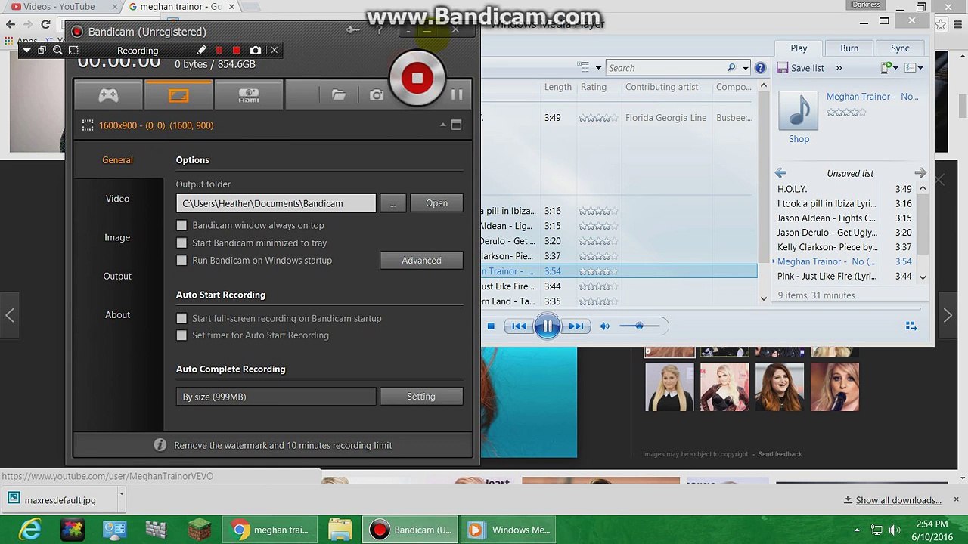The height and width of the screenshot is (544, 968).
Task: Open output folder icon in Bandicam toolbar
Action: (x=339, y=94)
